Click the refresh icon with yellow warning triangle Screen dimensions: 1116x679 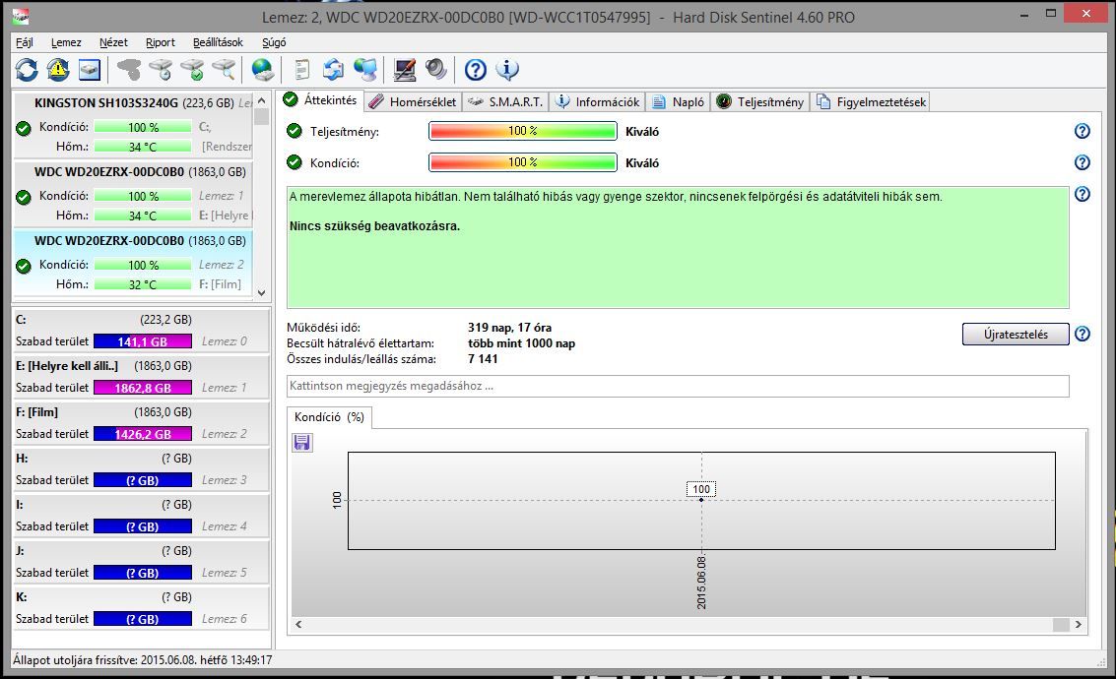(58, 70)
